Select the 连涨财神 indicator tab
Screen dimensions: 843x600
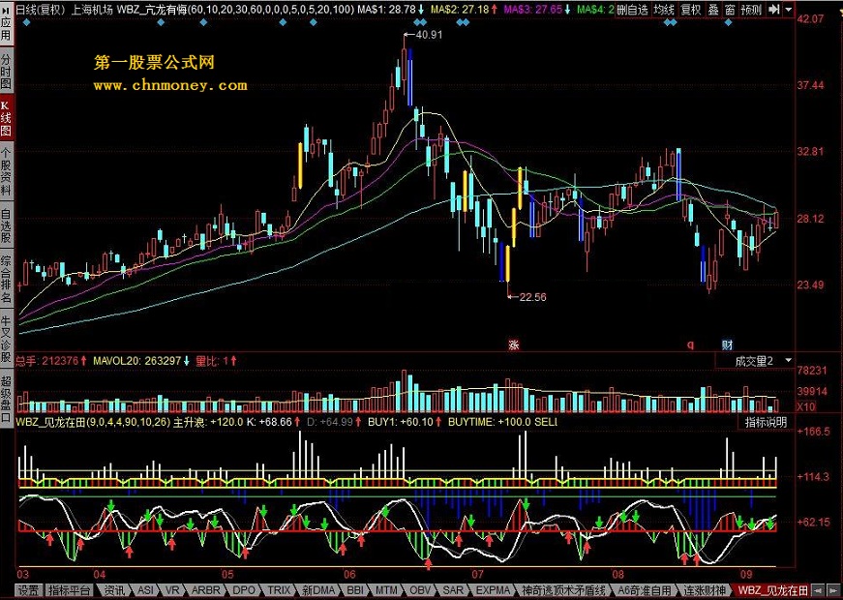point(705,590)
